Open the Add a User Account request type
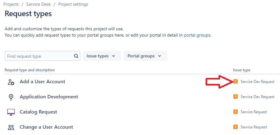 43,82
